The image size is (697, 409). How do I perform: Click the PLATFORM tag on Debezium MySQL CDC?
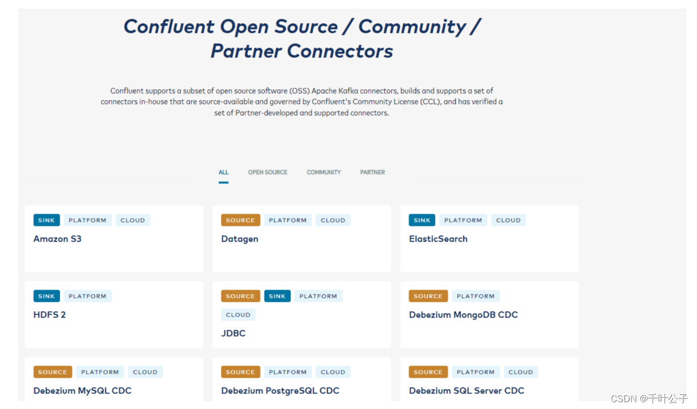click(100, 372)
